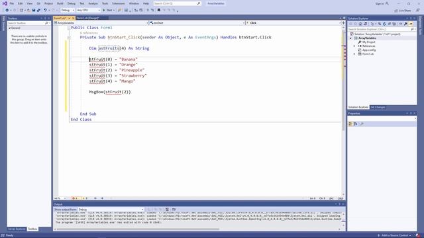
Task: Expand the References node
Action: [x=354, y=46]
